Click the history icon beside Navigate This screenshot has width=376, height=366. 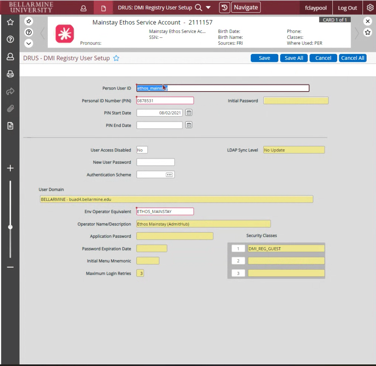(224, 8)
